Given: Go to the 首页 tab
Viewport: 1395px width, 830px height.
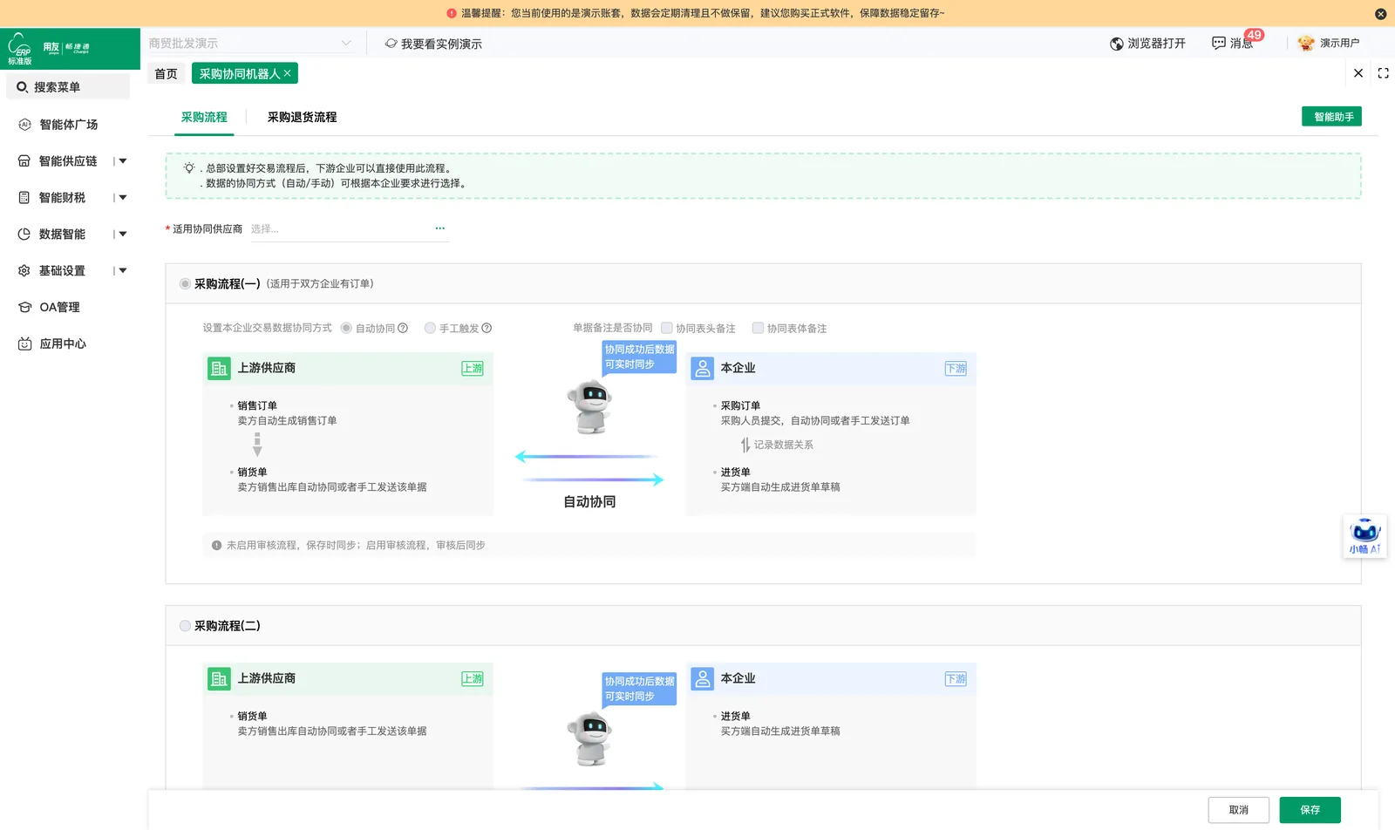Looking at the screenshot, I should click(x=166, y=74).
